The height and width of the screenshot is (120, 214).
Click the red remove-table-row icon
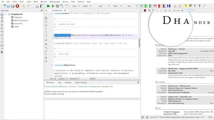click(x=155, y=6)
